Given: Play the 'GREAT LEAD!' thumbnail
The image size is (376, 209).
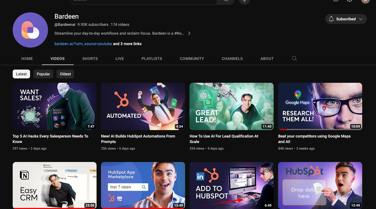Looking at the screenshot, I should coord(231,106).
